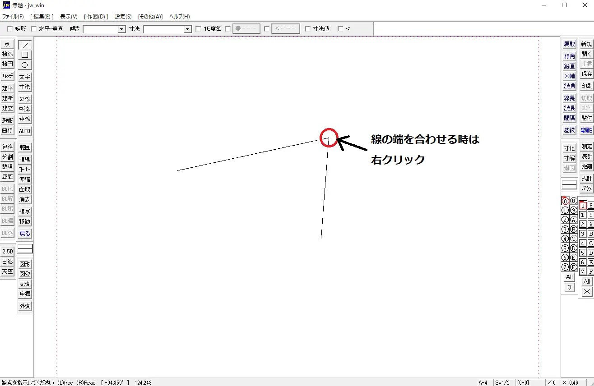Enable the 水平・垂直 checkbox

[x=34, y=29]
